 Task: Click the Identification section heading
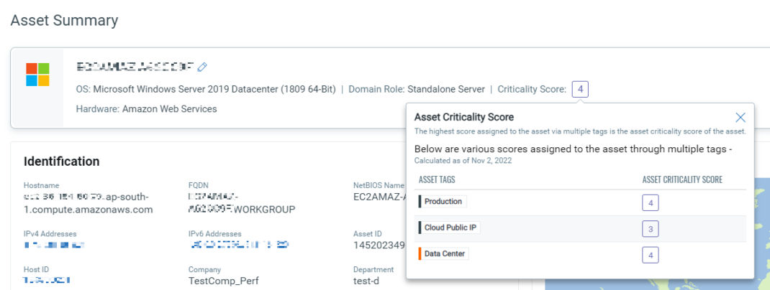[x=61, y=162]
